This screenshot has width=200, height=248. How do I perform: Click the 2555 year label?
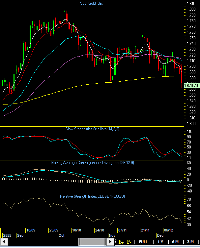(7, 236)
